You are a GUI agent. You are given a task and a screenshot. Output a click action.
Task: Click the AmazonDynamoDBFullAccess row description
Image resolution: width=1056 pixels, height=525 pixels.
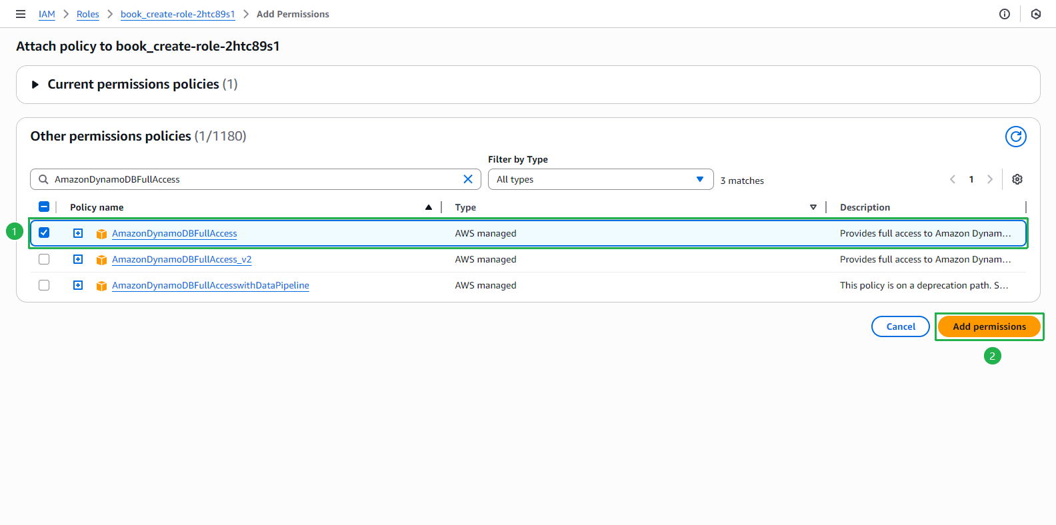point(925,233)
